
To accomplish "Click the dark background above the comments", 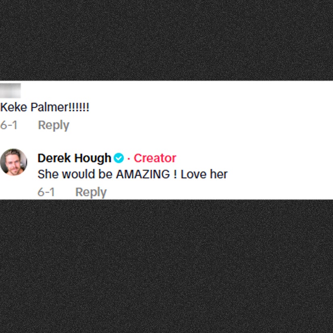I will click(166, 40).
